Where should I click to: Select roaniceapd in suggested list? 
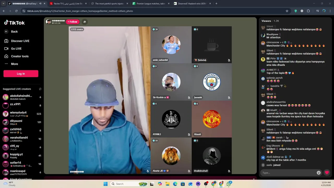(x=22, y=172)
